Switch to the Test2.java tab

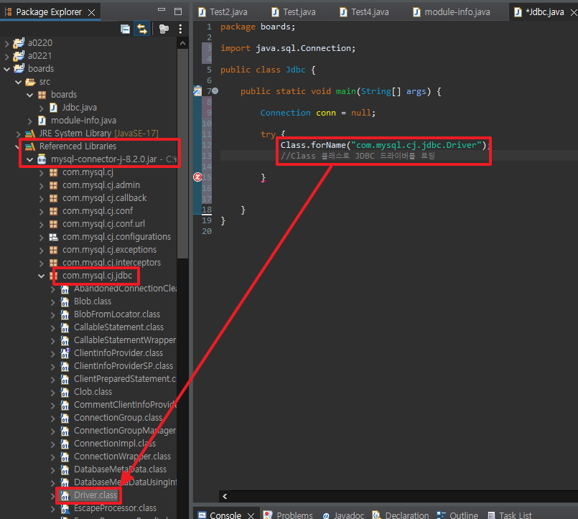click(x=223, y=12)
